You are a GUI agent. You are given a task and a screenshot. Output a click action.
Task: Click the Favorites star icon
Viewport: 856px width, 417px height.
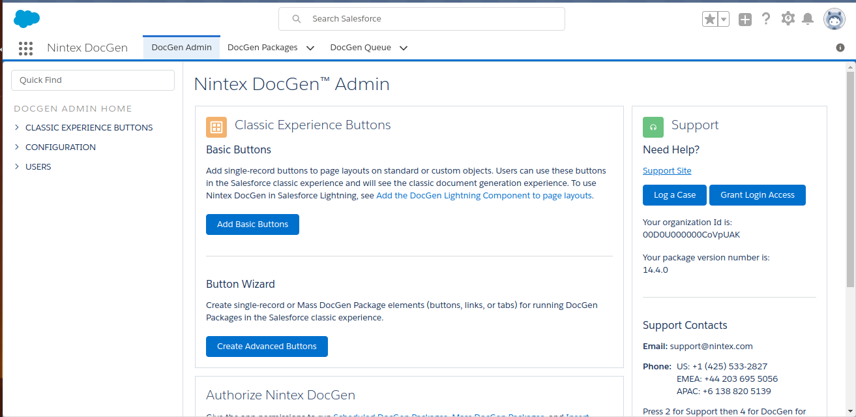coord(710,19)
